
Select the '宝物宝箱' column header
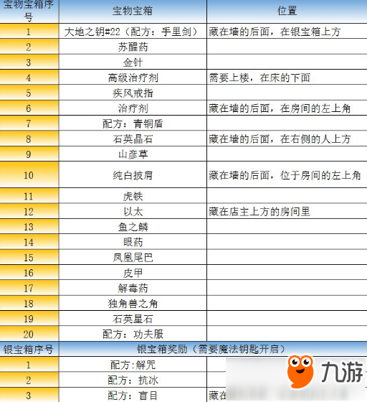(133, 11)
